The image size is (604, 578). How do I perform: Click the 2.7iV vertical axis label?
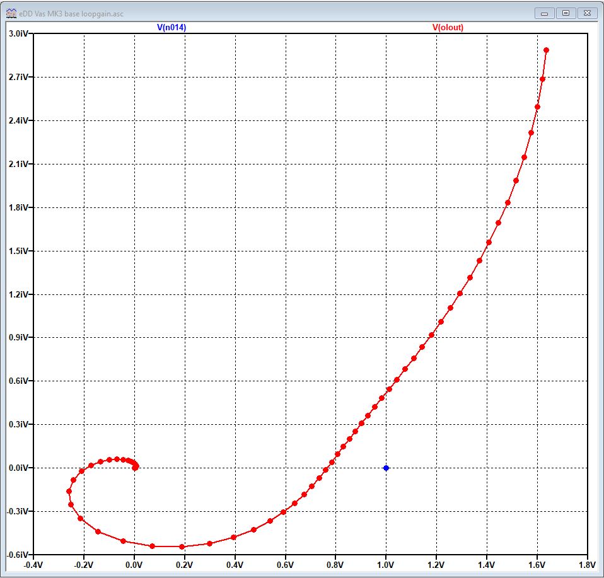[x=18, y=77]
